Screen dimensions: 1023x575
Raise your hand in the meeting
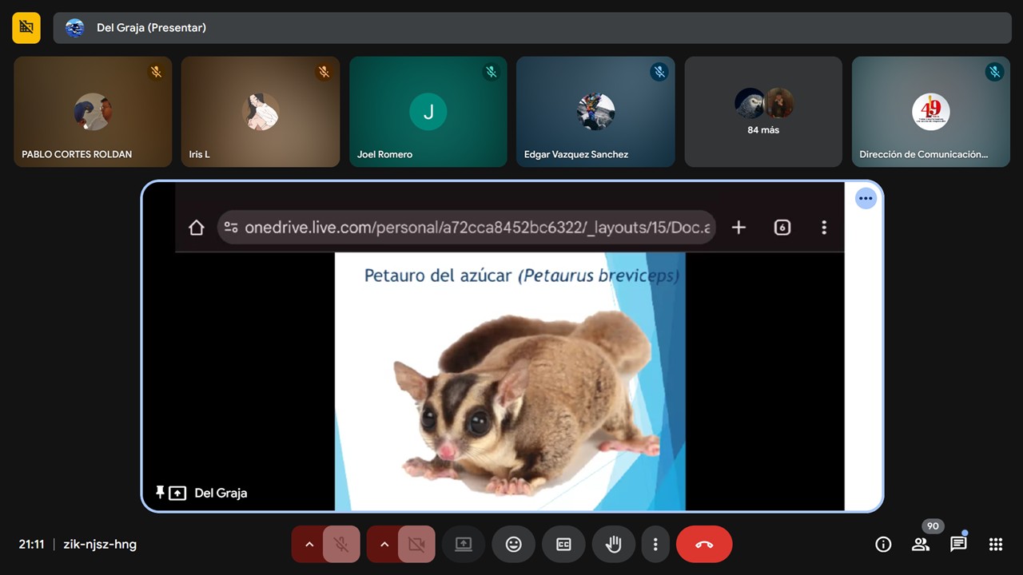pos(613,544)
